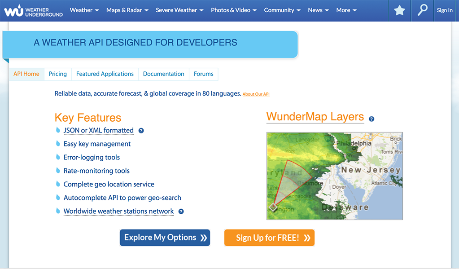Switch to the Pricing tab

point(57,74)
